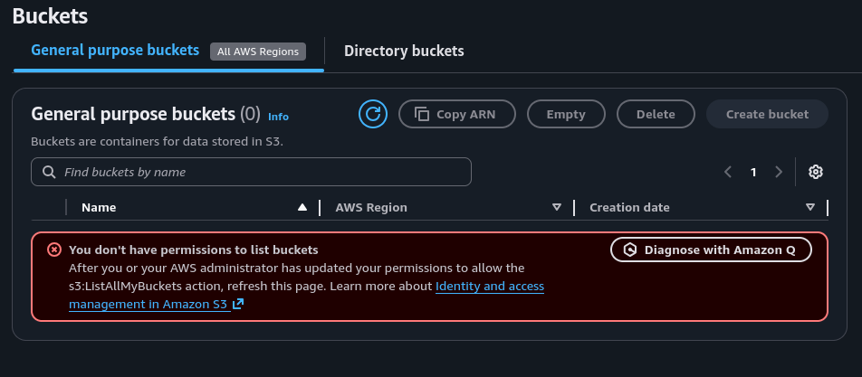Click the Empty button
This screenshot has height=377, width=862.
[566, 114]
